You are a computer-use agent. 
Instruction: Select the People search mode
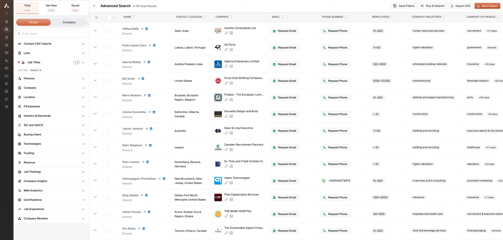tap(33, 22)
